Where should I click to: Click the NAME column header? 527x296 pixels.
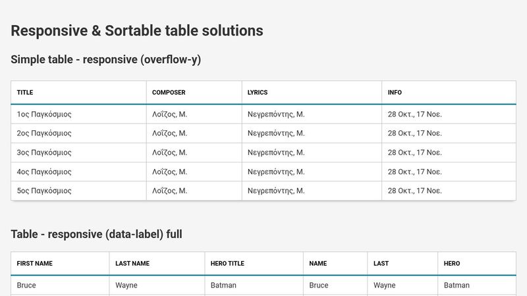point(335,264)
